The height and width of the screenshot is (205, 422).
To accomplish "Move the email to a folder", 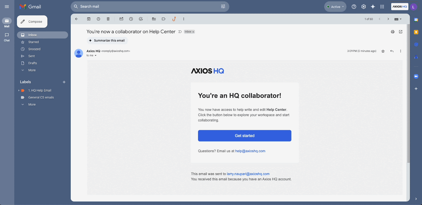I will tap(154, 19).
